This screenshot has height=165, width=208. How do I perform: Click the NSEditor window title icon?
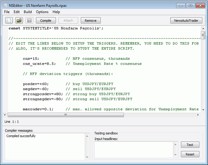click(x=6, y=6)
